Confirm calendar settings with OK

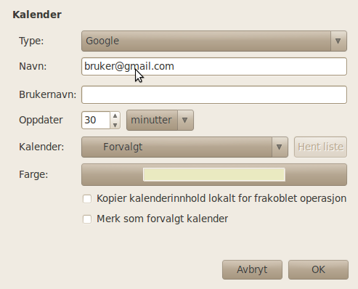tap(318, 269)
